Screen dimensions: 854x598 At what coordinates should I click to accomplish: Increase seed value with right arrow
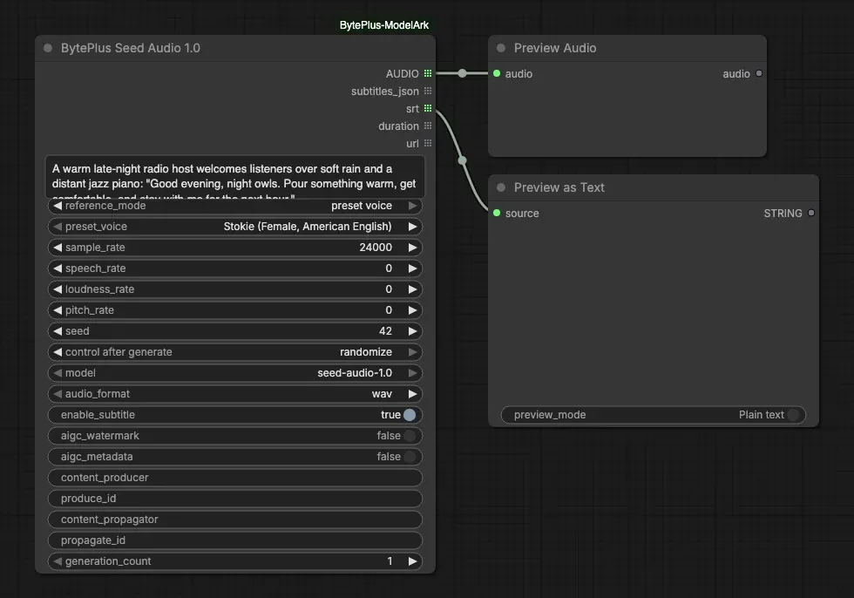pyautogui.click(x=412, y=331)
